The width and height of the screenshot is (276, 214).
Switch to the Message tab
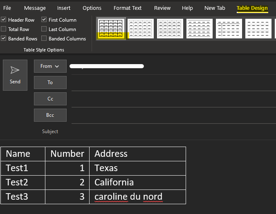point(35,8)
